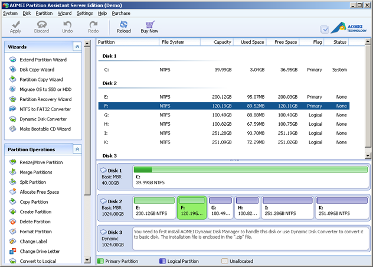373x267 pixels.
Task: Launch NTFS to FAT32 Converter icon
Action: [13, 109]
